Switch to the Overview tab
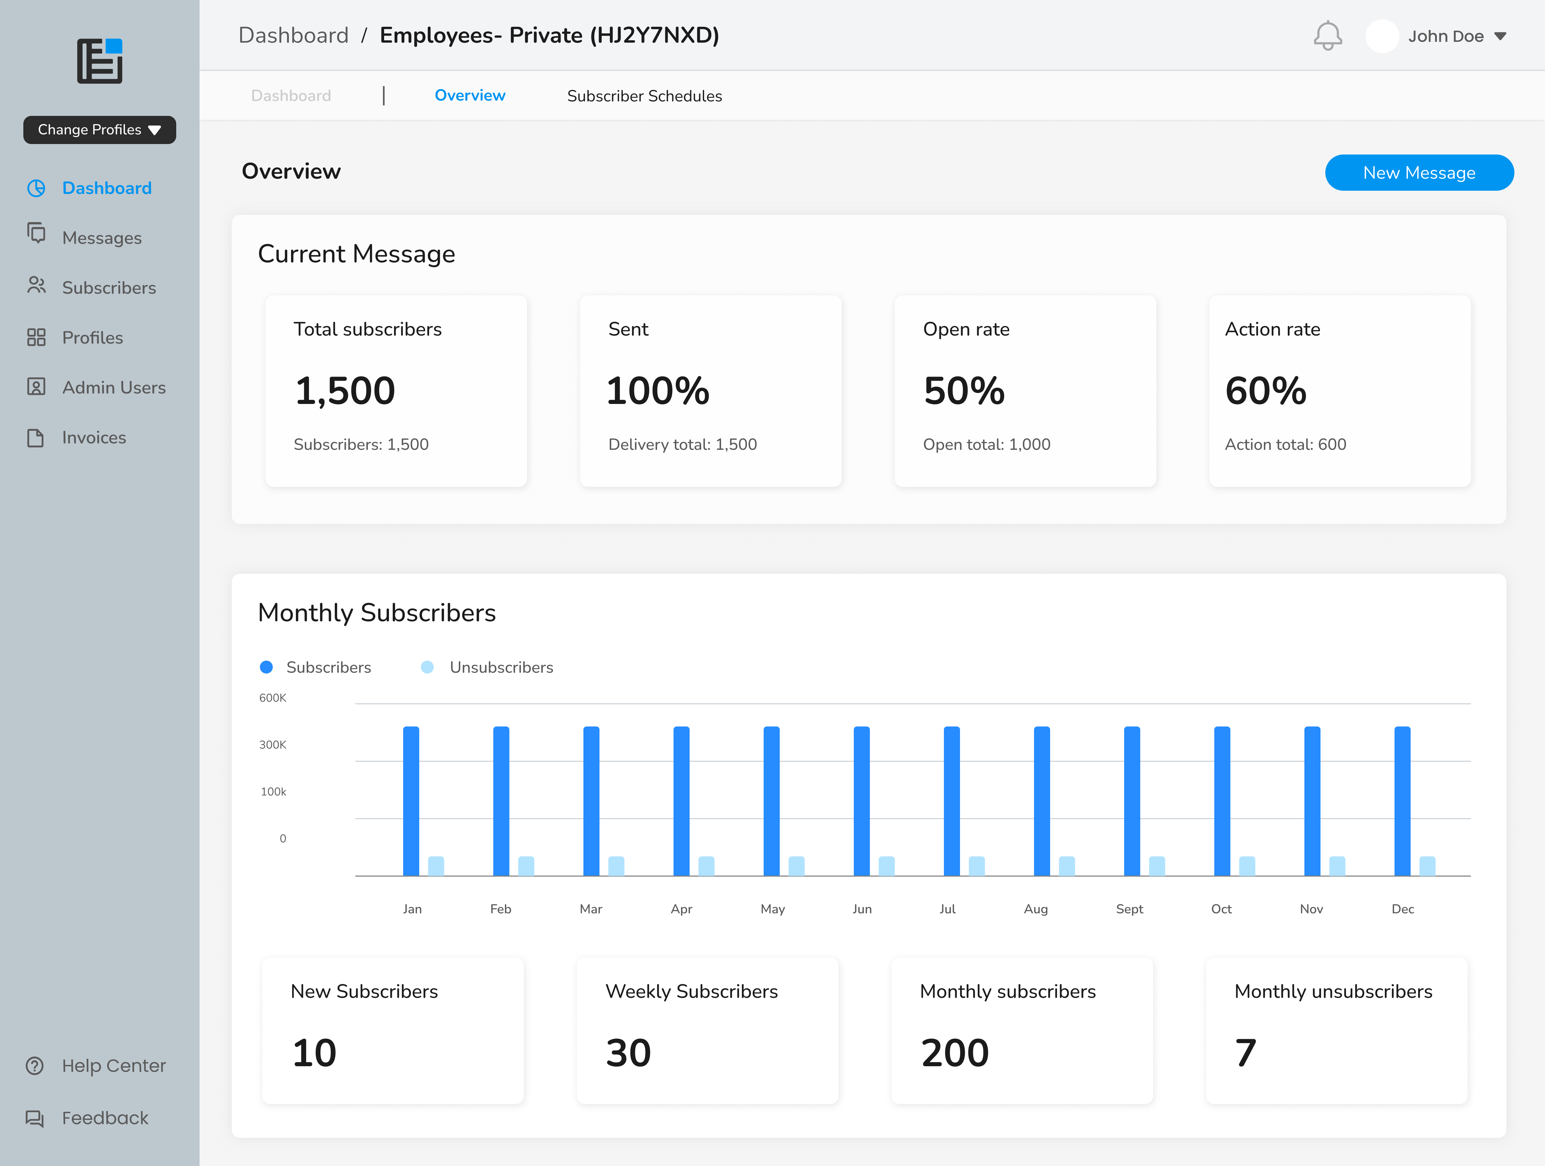The image size is (1545, 1166). 470,96
